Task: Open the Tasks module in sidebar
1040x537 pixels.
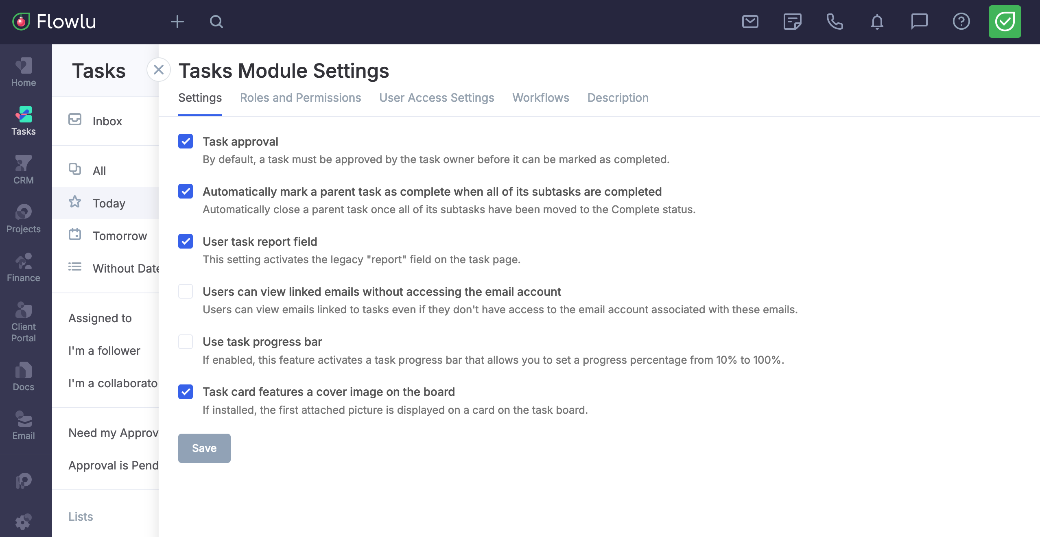Action: pos(24,121)
